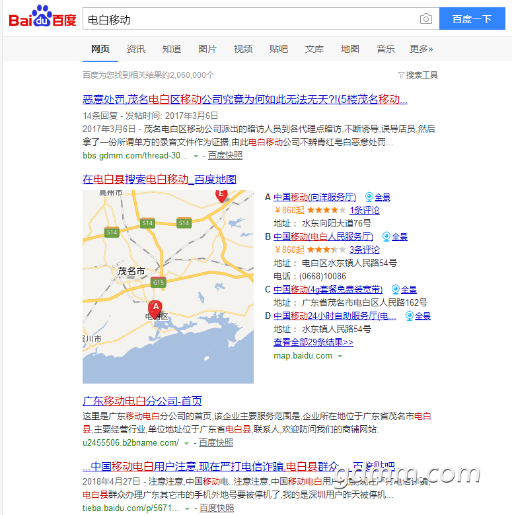The width and height of the screenshot is (512, 515).
Task: Open 中国移动(电白人民服务厅) link
Action: click(323, 236)
